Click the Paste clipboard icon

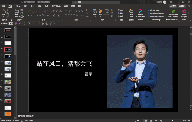[x=4, y=11]
